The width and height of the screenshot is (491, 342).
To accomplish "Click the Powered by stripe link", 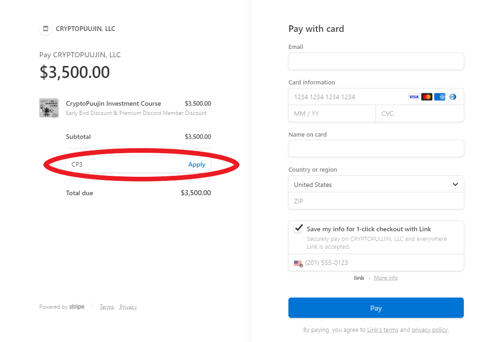I will click(62, 306).
